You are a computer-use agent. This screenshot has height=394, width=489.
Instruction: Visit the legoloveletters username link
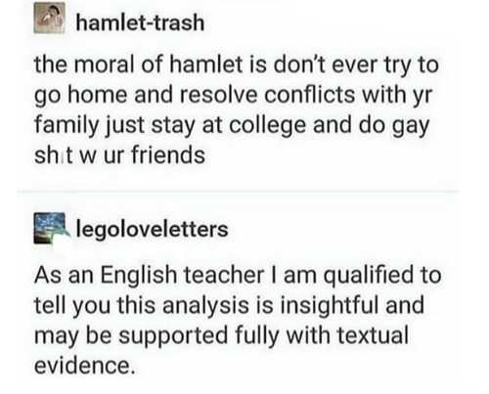152,229
